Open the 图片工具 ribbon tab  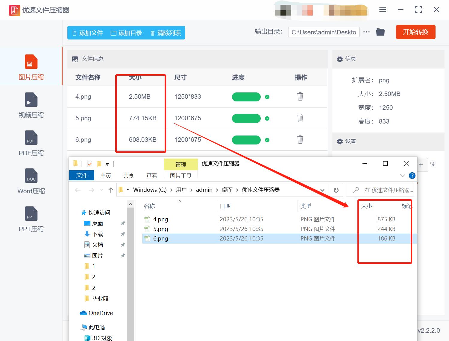181,176
